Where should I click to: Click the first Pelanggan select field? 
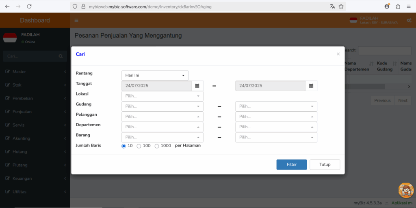coord(162,117)
